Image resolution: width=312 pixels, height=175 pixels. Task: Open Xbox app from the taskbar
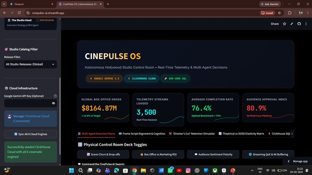[215, 170]
